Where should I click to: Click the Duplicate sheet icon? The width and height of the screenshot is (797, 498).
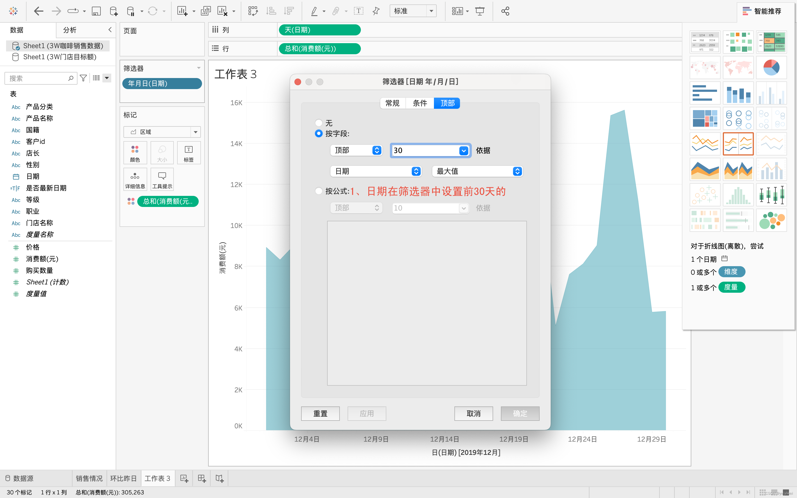[206, 11]
